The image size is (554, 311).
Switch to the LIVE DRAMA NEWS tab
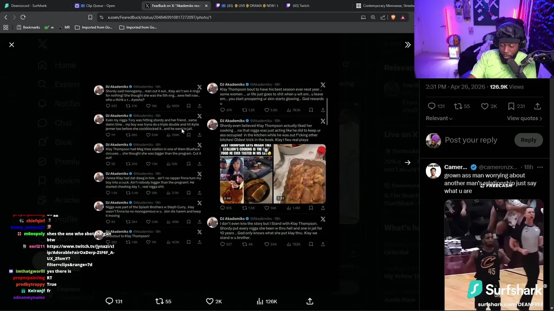247,6
